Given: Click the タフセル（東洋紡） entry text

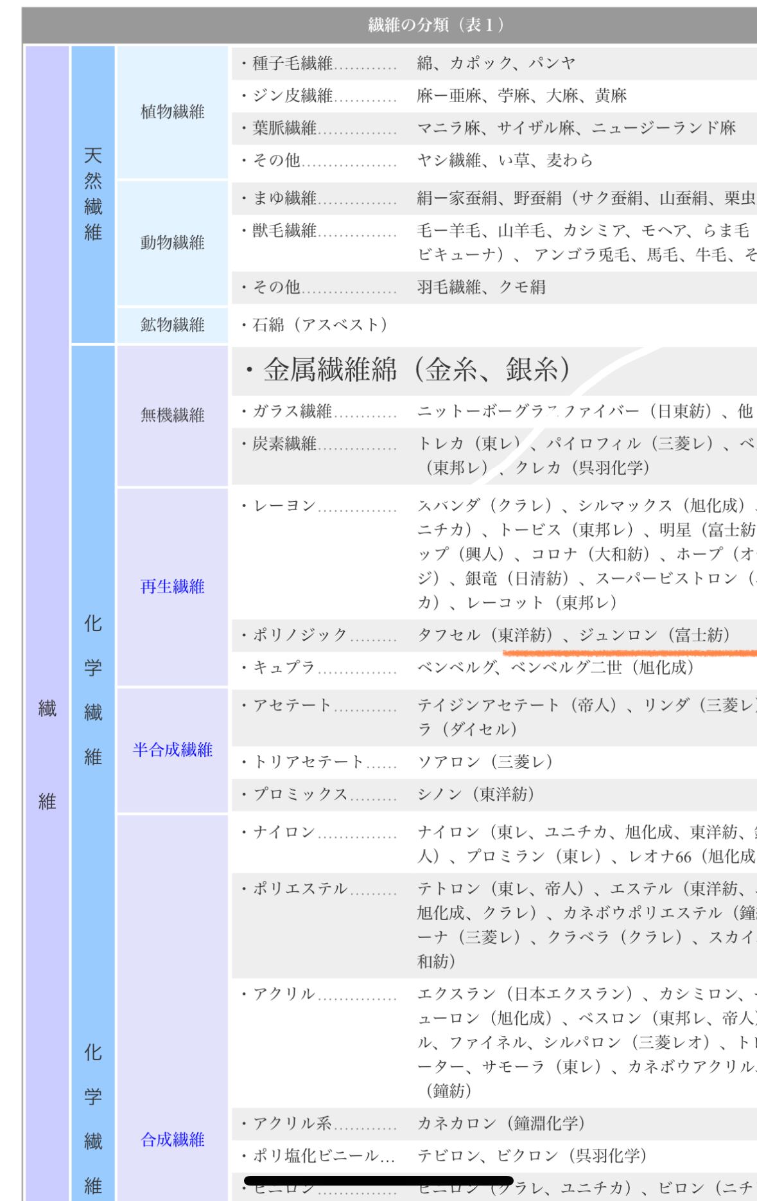Looking at the screenshot, I should pyautogui.click(x=489, y=635).
